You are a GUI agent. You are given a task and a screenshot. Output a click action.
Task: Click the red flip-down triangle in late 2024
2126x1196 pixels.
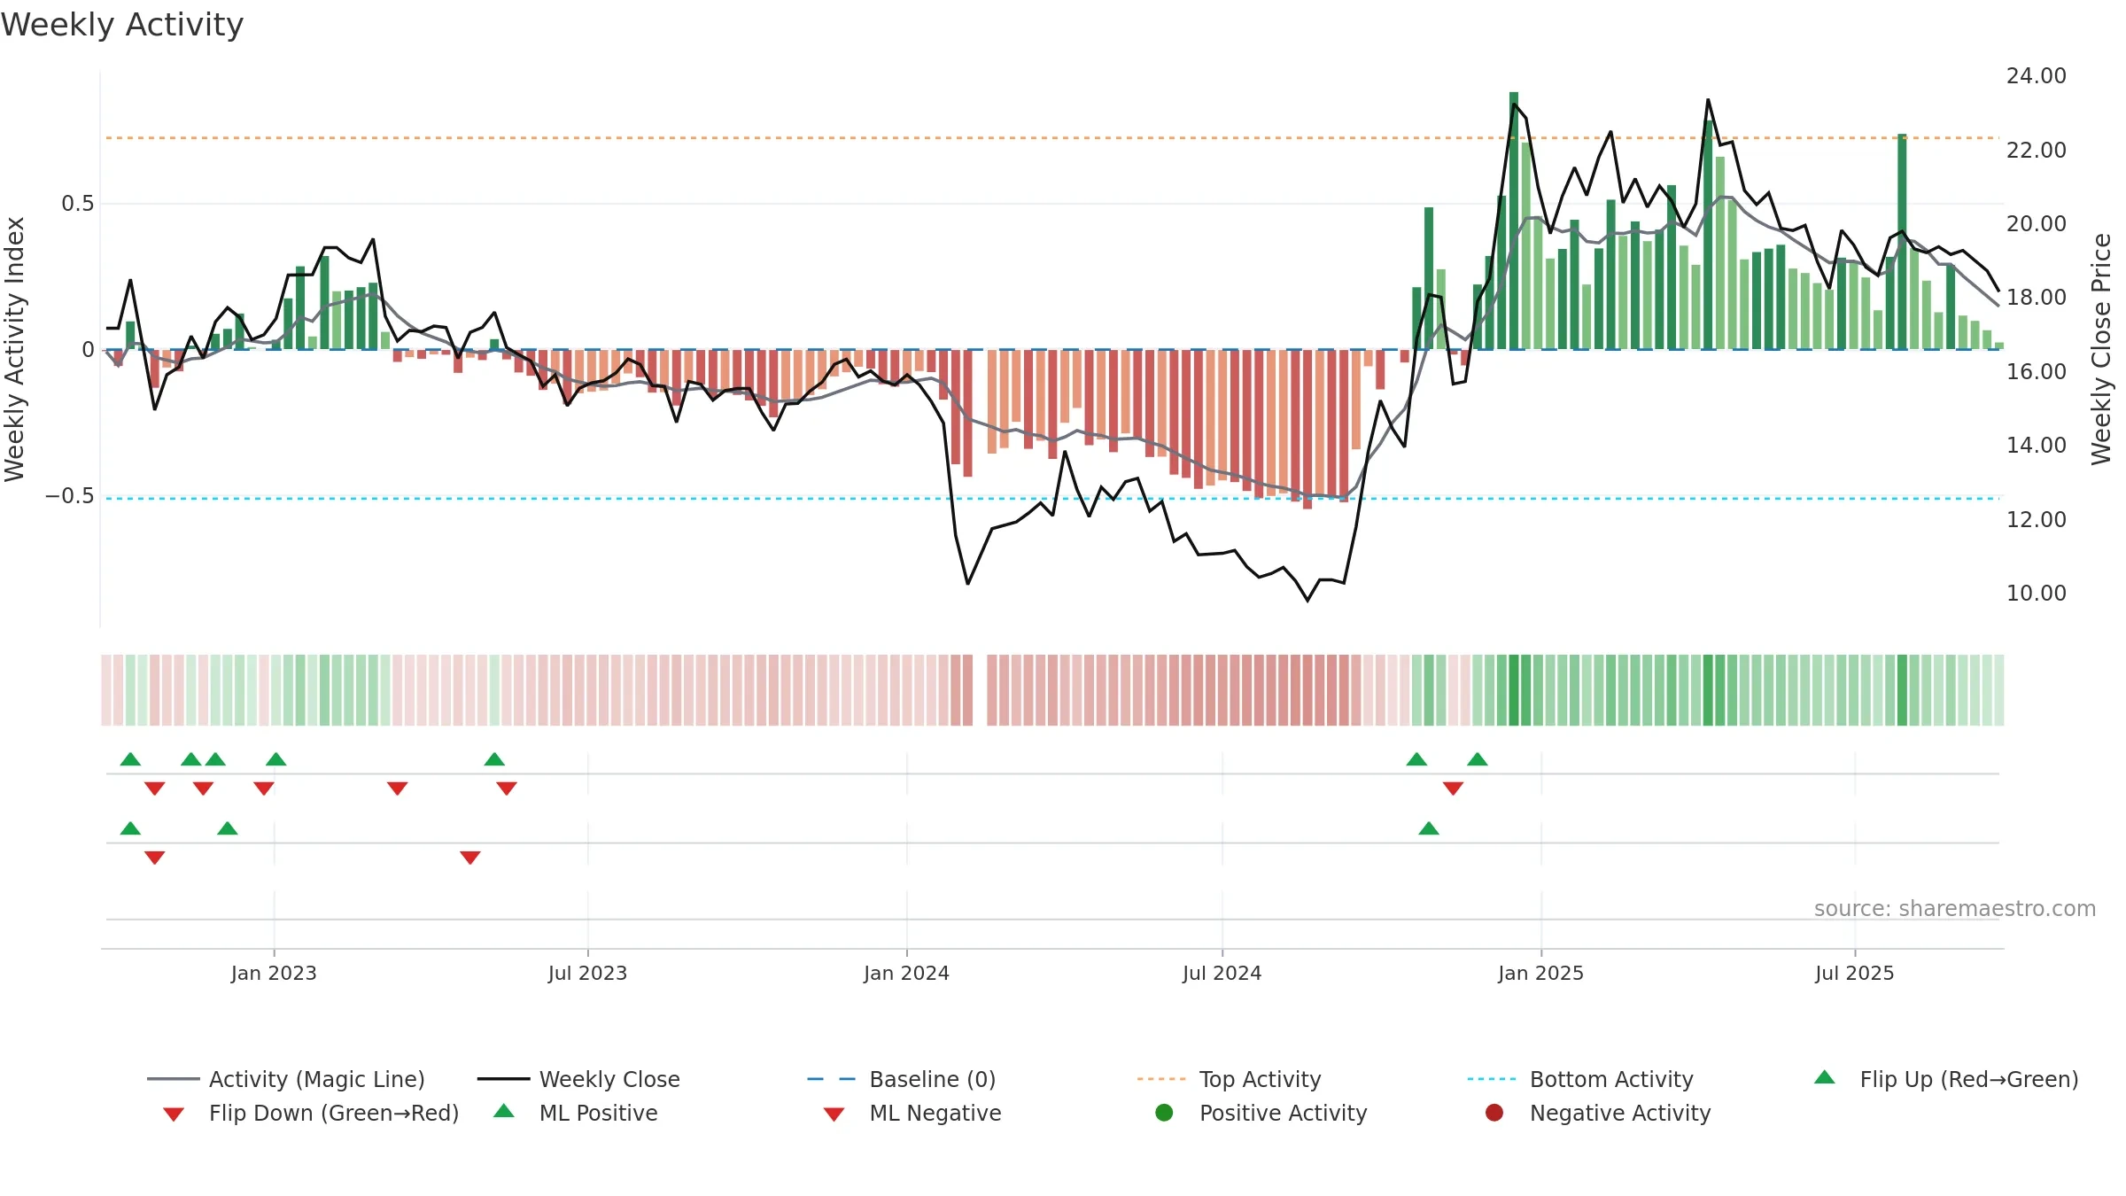pos(1453,788)
